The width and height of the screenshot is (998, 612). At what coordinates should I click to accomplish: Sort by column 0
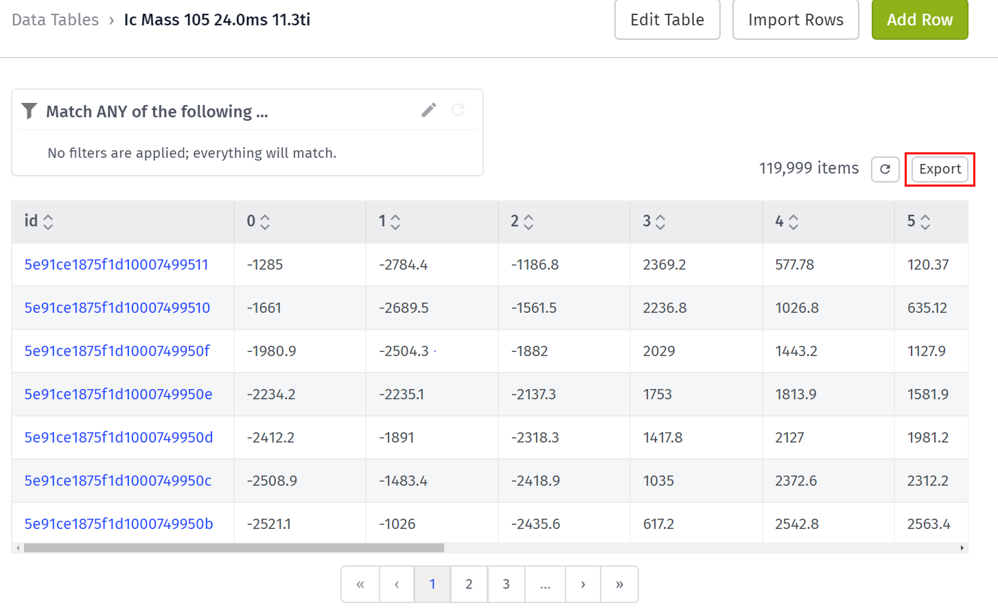(x=265, y=222)
